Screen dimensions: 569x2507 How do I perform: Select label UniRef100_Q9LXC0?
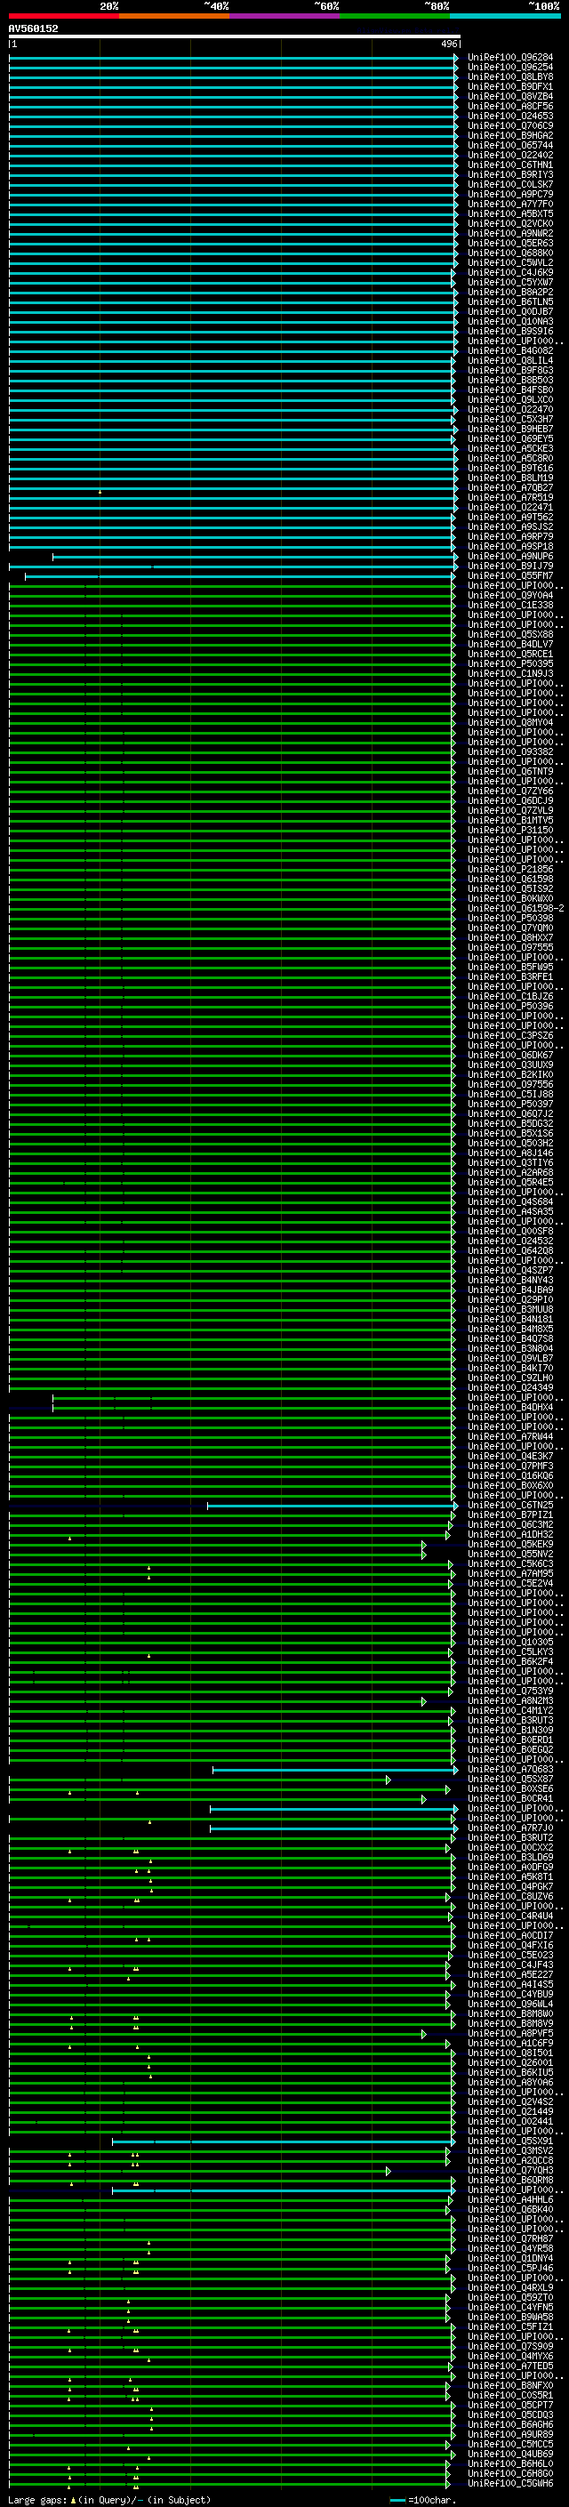[509, 400]
